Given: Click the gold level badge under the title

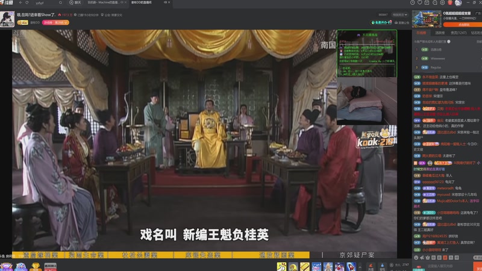Looking at the screenshot, I should 23,22.
